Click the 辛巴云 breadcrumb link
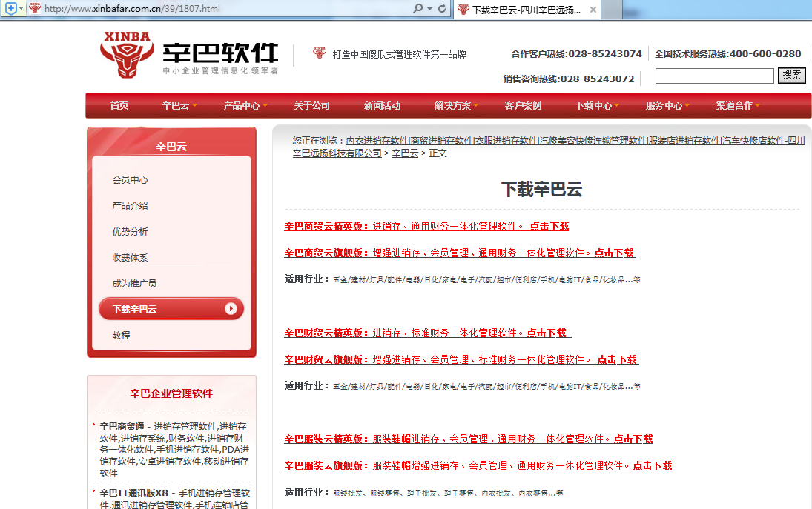 click(x=405, y=153)
